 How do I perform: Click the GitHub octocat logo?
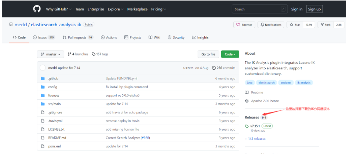37,9
